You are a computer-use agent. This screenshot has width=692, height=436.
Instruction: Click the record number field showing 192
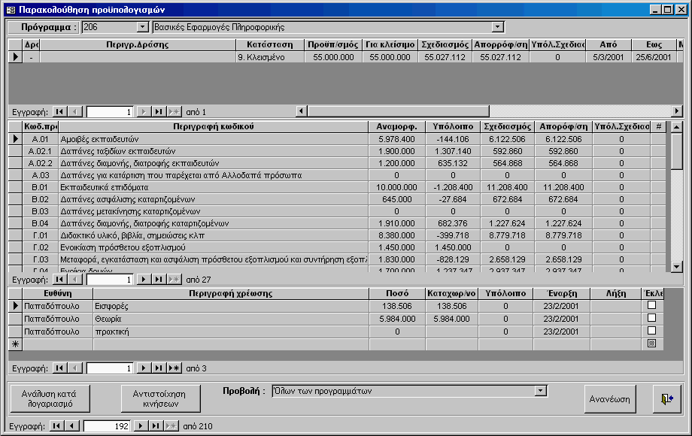click(108, 426)
